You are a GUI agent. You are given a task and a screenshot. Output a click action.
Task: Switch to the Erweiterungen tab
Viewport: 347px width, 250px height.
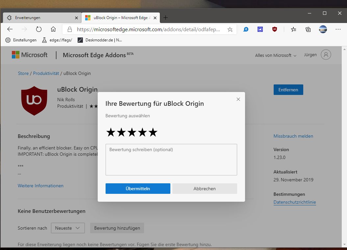(x=42, y=18)
